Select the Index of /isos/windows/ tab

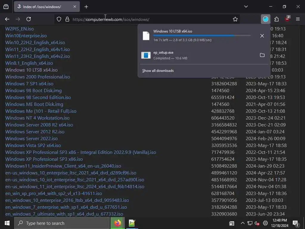click(47, 7)
